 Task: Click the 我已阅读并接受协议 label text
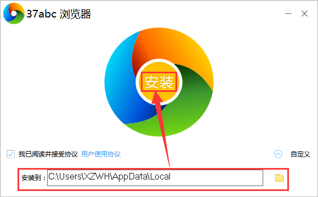point(48,154)
